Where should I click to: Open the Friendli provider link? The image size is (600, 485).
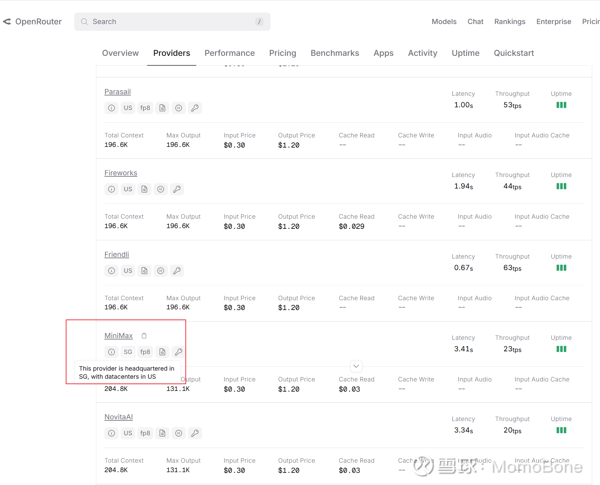tap(117, 255)
